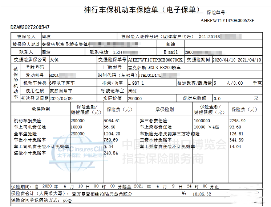This screenshot has width=271, height=207.
Task: Select 交强险期间 range 2020/04/10-2021/04/10
Action: click(236, 60)
